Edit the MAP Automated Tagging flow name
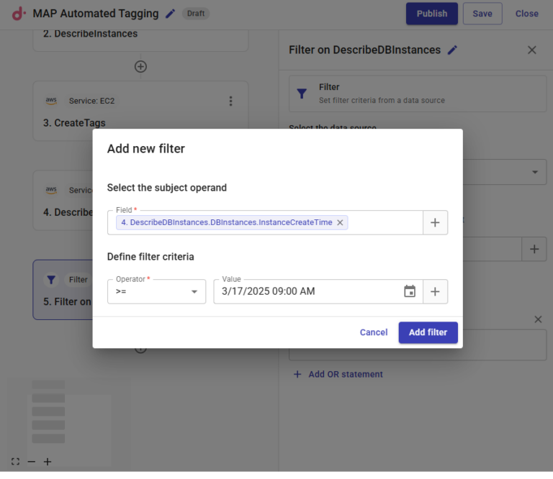This screenshot has height=479, width=553. pyautogui.click(x=170, y=14)
